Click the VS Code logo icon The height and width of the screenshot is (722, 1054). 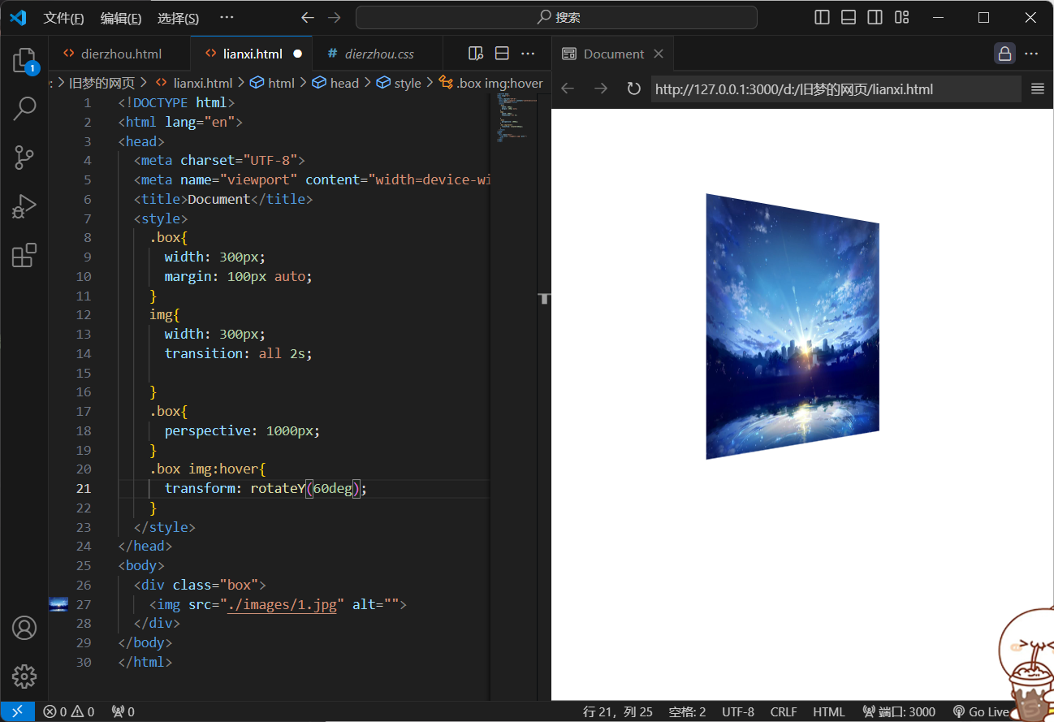[18, 17]
